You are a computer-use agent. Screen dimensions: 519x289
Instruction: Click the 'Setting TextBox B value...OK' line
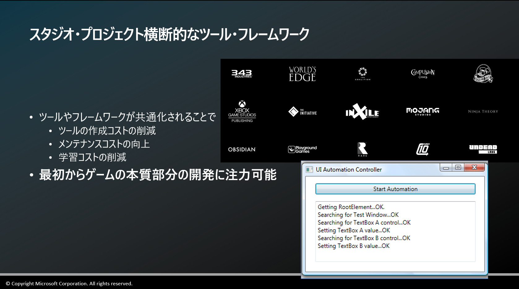click(354, 246)
